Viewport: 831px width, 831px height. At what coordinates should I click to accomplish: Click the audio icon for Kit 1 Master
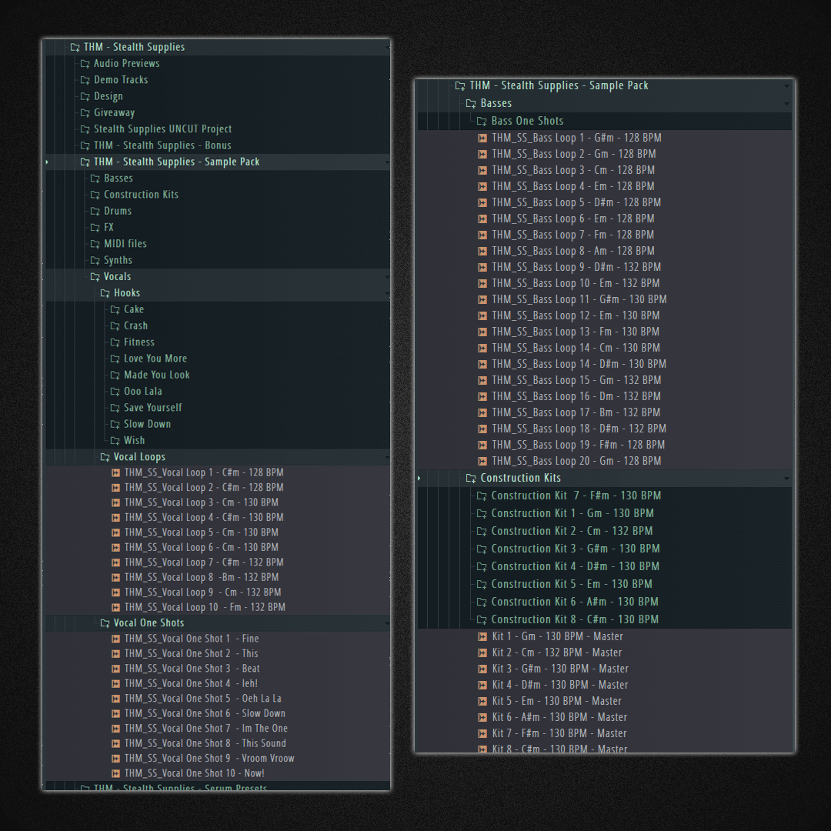point(482,637)
